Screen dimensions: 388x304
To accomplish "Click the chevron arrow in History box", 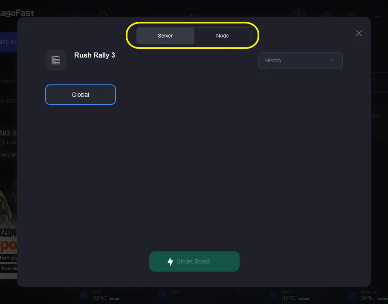I will (x=332, y=60).
